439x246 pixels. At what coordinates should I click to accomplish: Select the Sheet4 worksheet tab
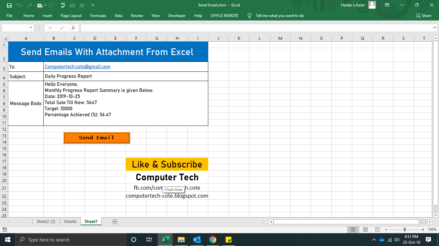pos(70,221)
